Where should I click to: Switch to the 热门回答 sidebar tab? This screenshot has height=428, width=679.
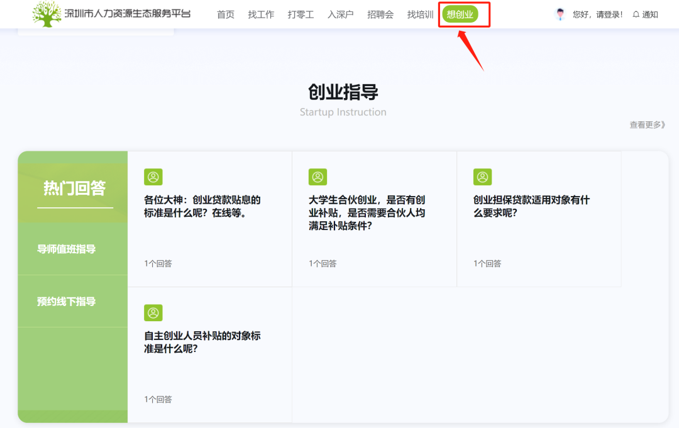click(74, 188)
